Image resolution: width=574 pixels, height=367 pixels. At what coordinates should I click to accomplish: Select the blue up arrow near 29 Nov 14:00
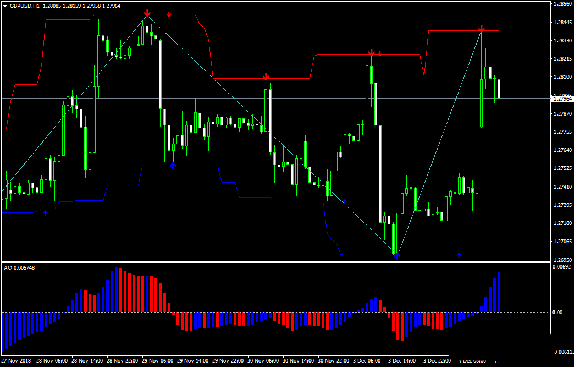click(x=173, y=165)
